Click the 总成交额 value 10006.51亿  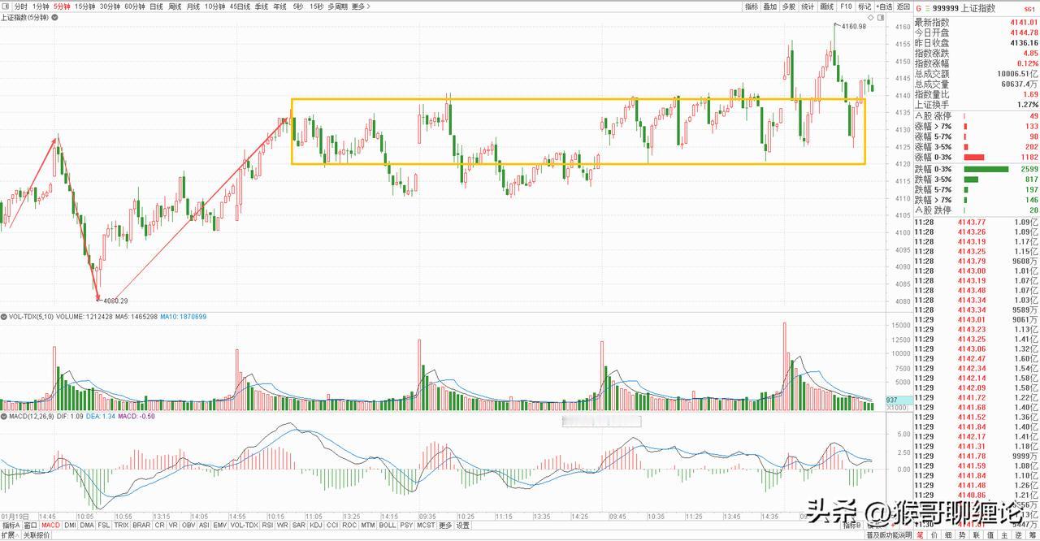(1016, 73)
